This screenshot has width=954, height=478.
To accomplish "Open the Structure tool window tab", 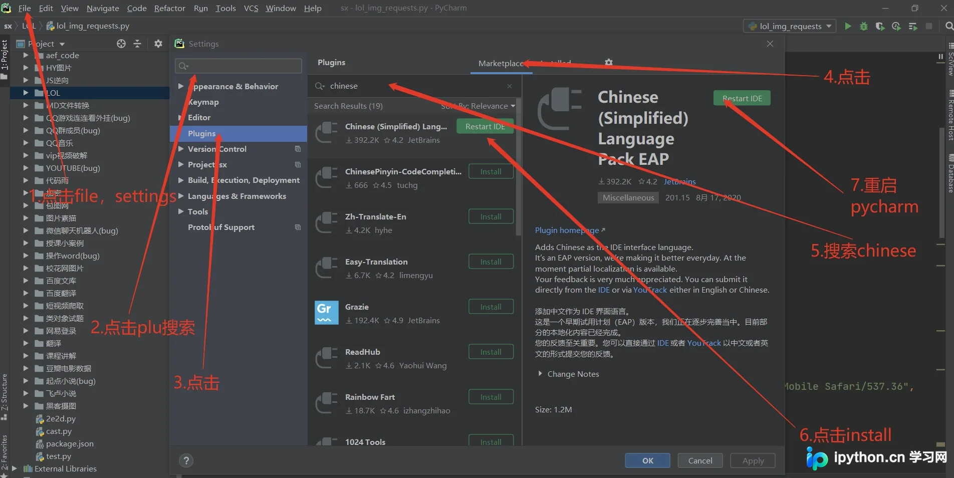I will [5, 397].
